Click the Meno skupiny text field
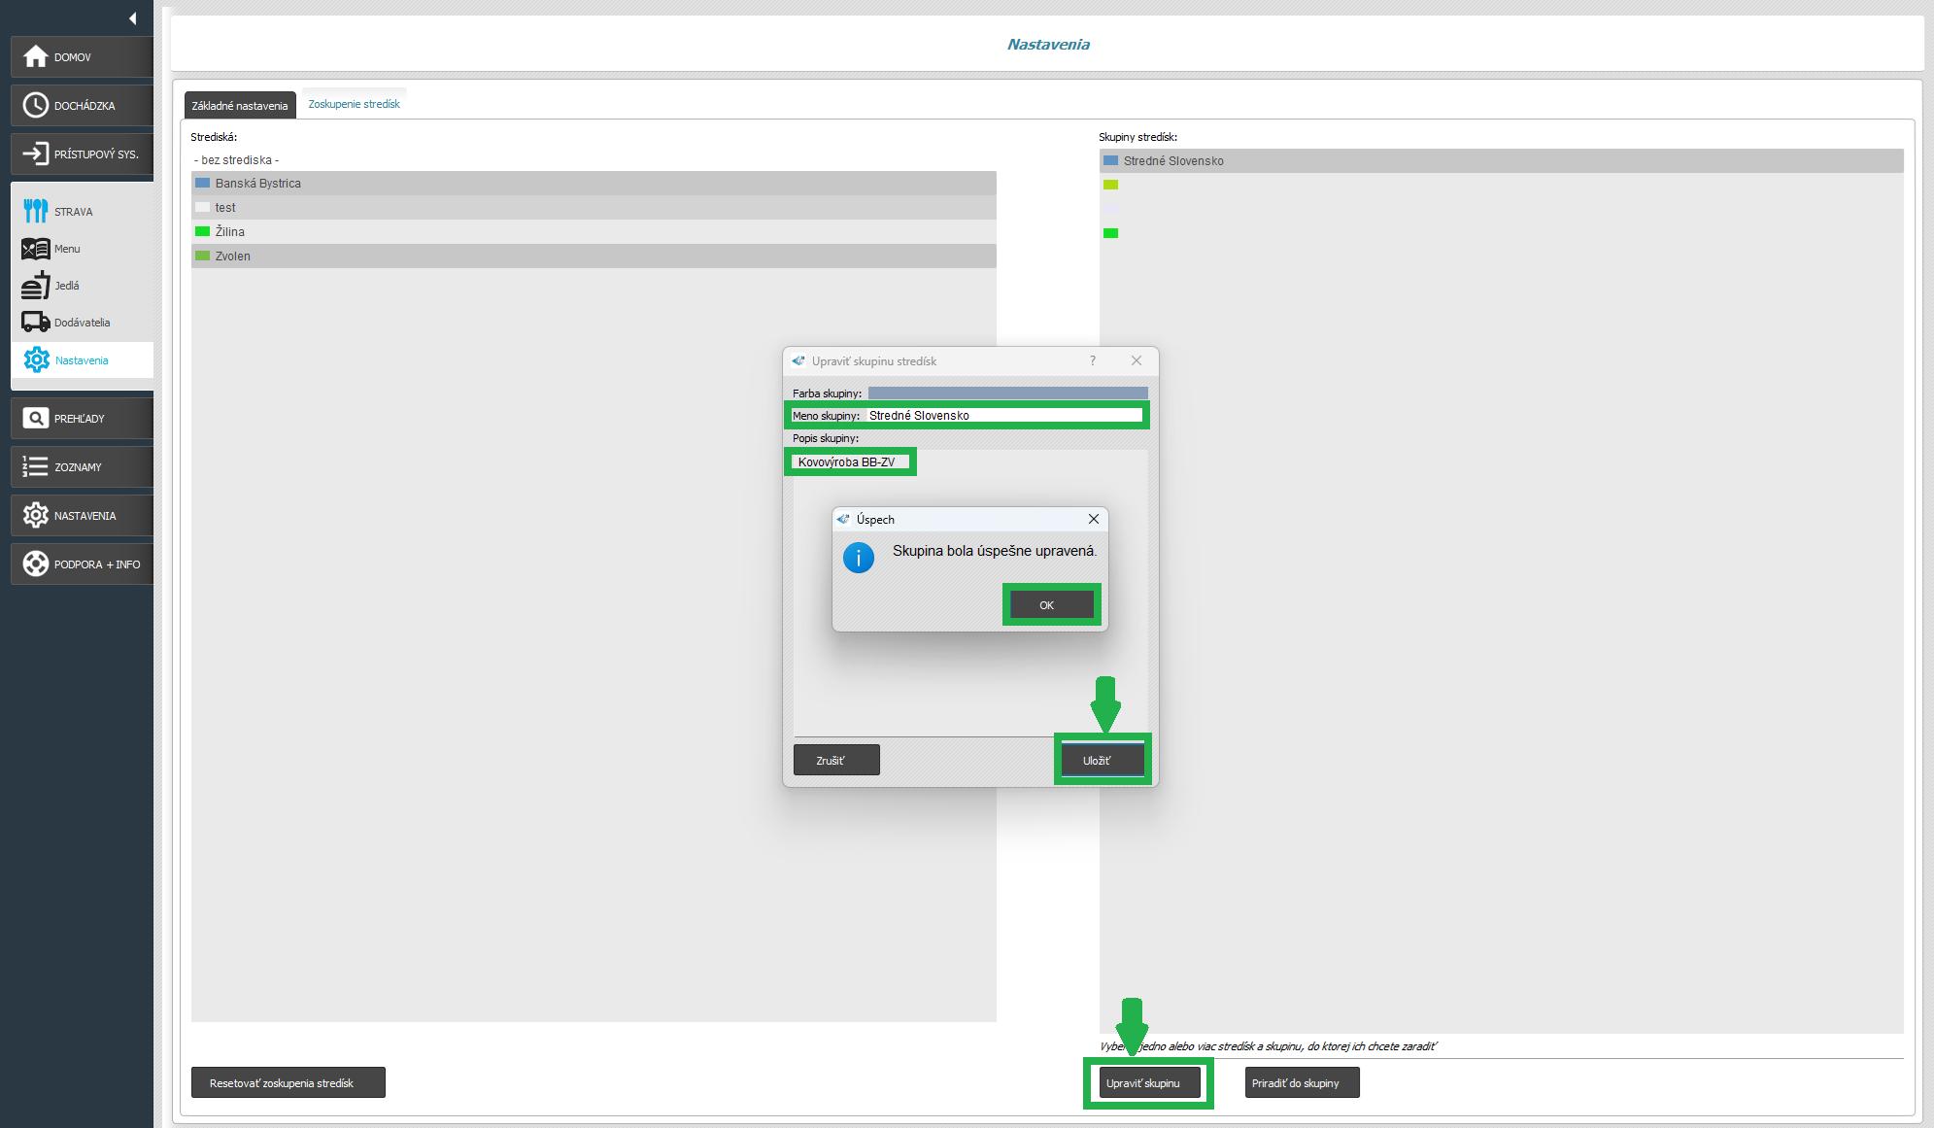 [1002, 416]
